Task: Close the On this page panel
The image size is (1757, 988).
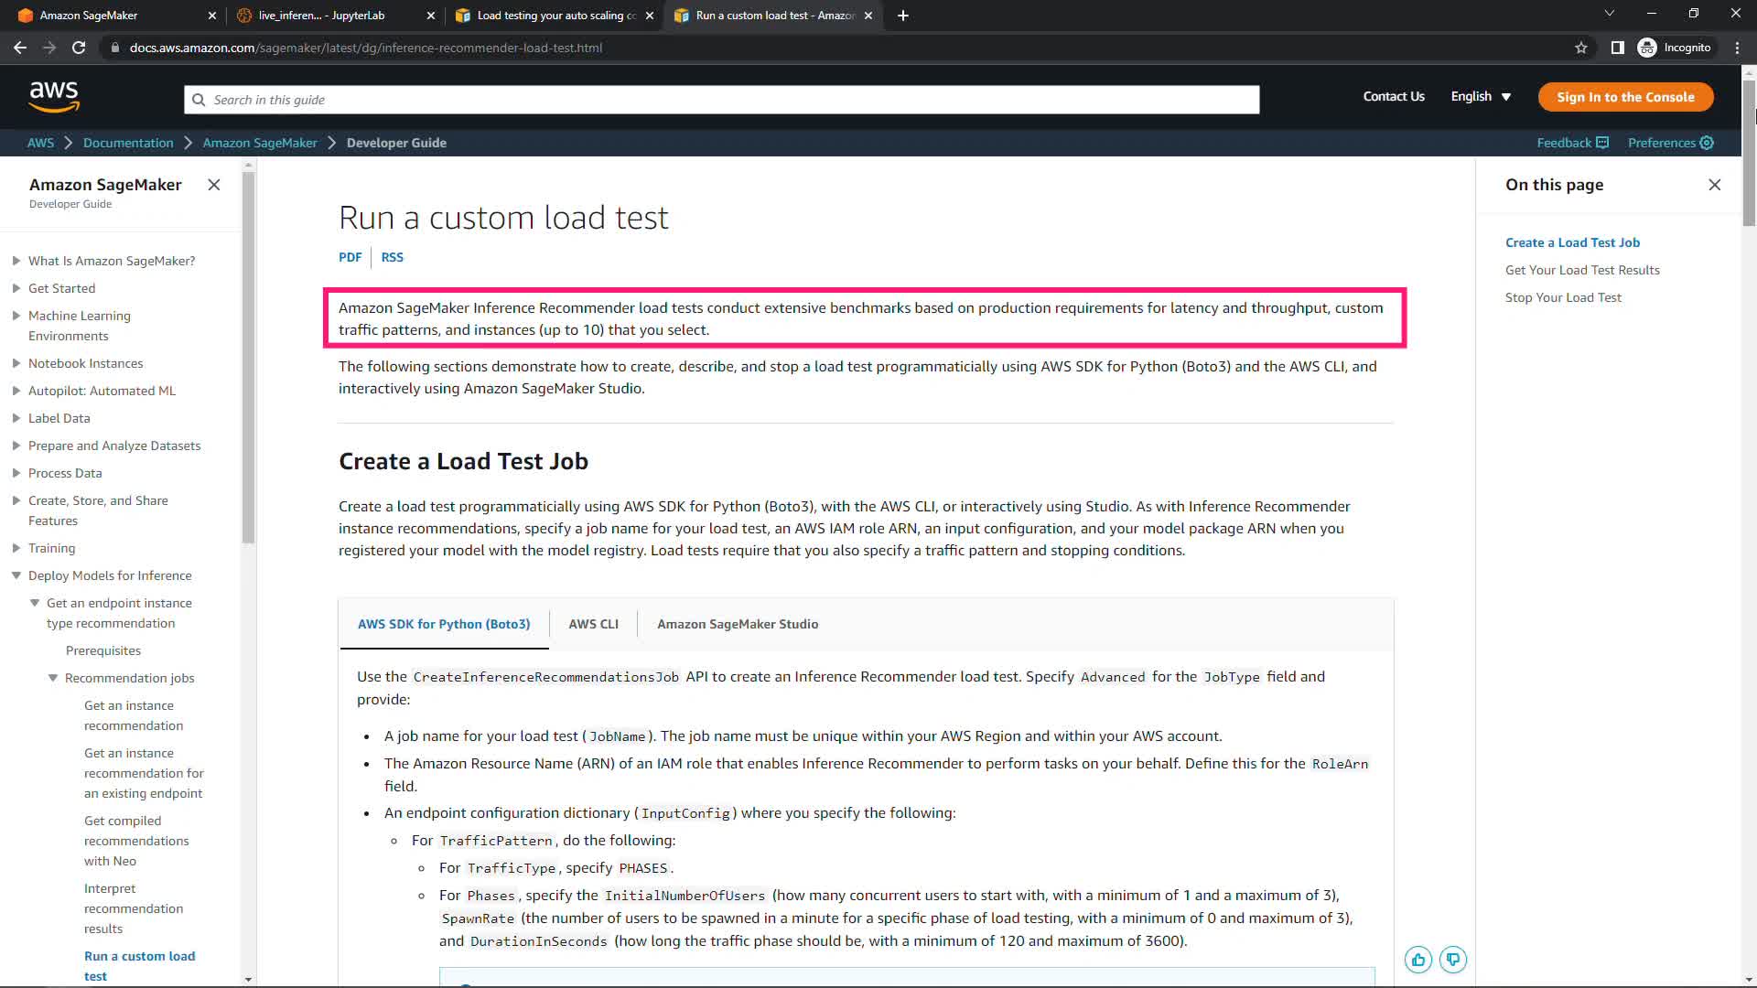Action: (x=1715, y=185)
